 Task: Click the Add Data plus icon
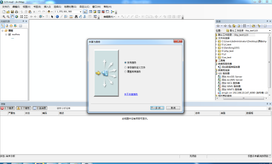(49, 12)
